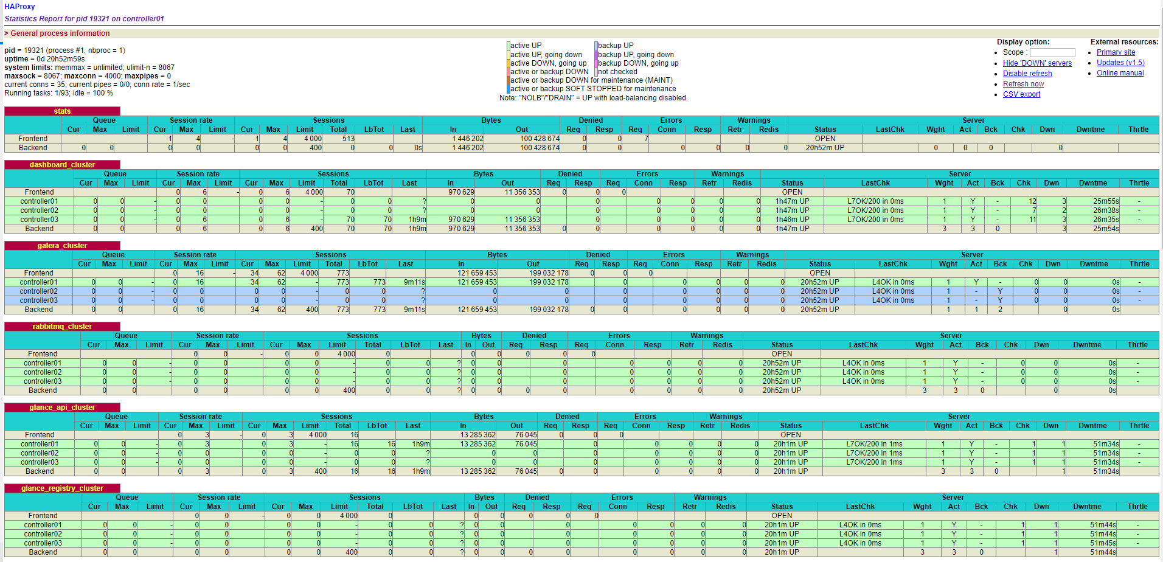Click LastChk column header in galera_cluster table
This screenshot has width=1163, height=562.
point(892,264)
